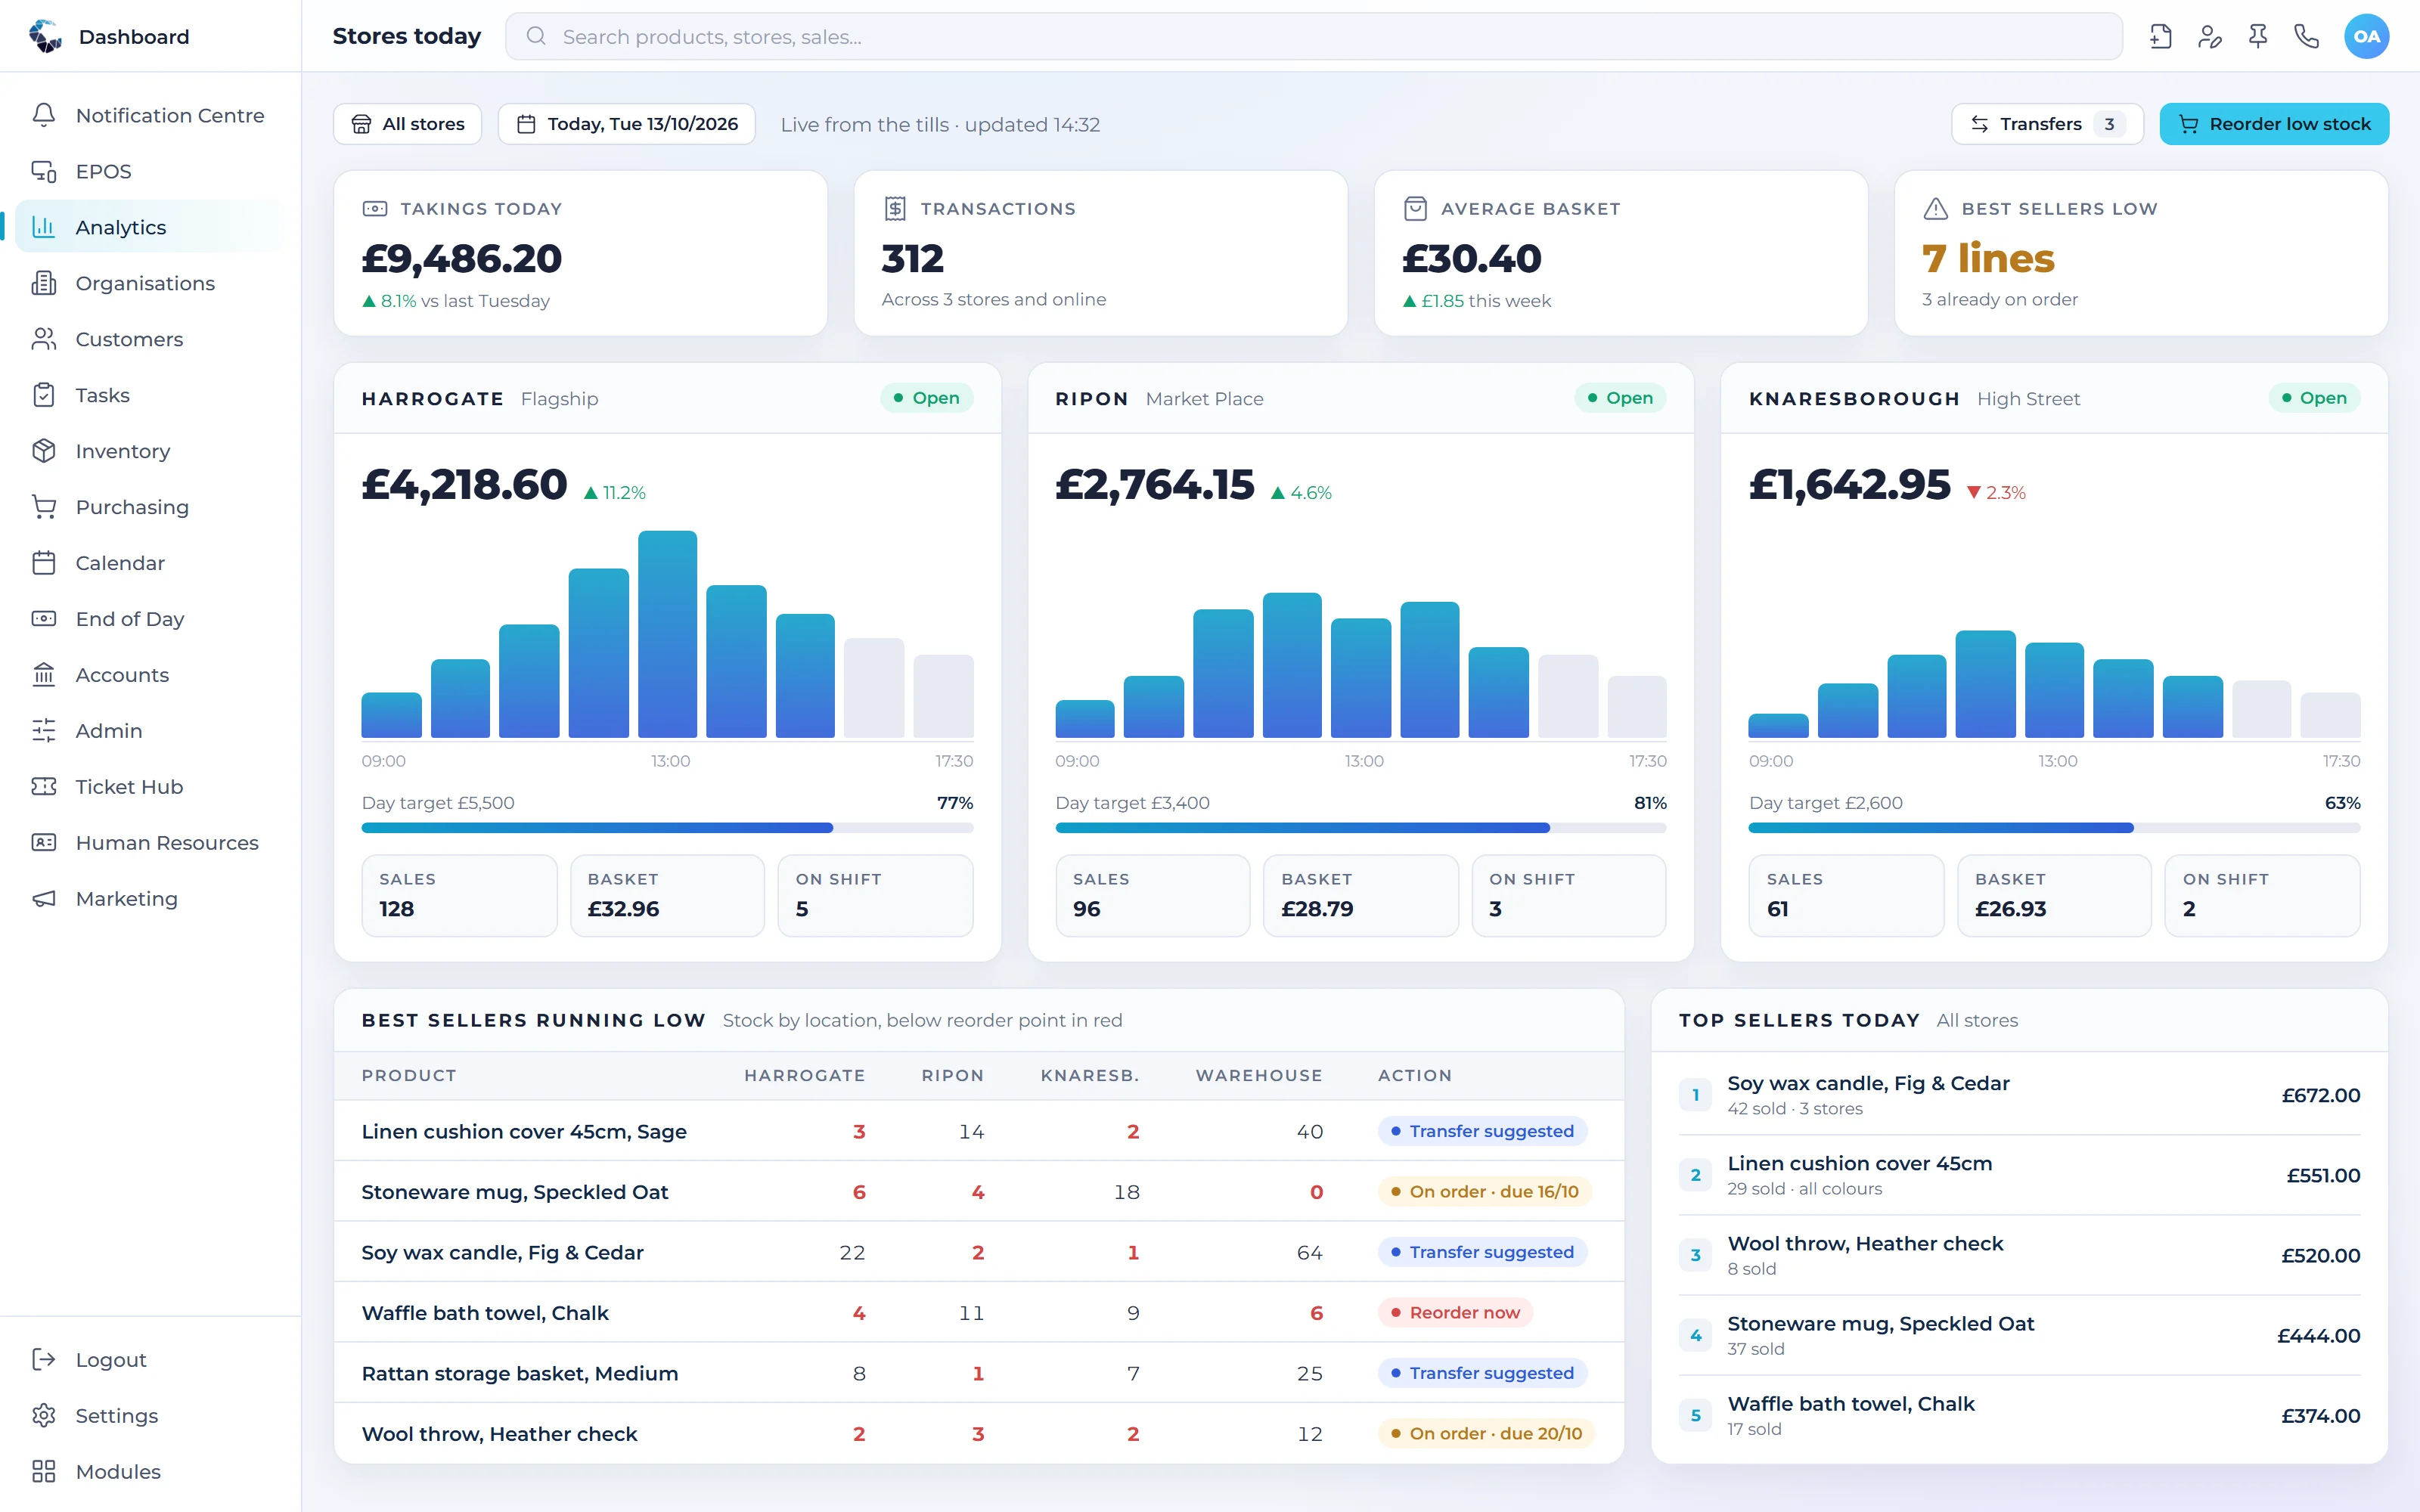The image size is (2420, 1512).
Task: Click the Modules grid icon
Action: [44, 1472]
